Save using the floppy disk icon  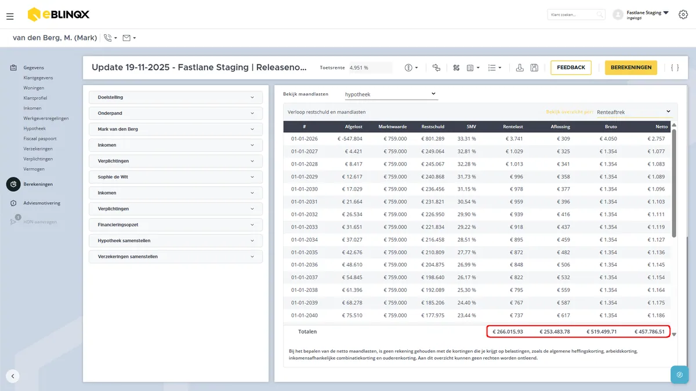coord(534,68)
